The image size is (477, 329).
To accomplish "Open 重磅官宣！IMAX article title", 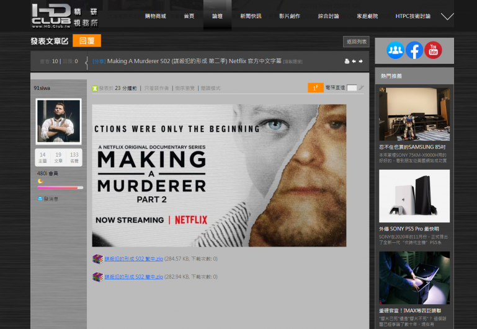I will click(410, 310).
